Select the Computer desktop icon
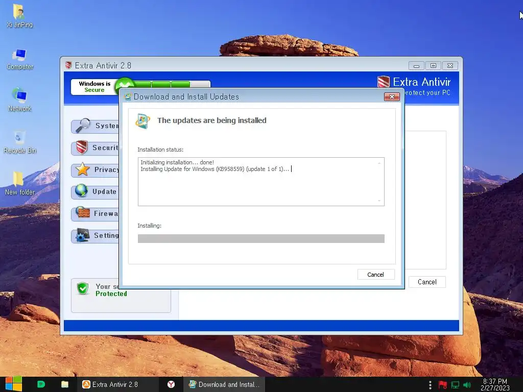The image size is (523, 392). tap(20, 59)
